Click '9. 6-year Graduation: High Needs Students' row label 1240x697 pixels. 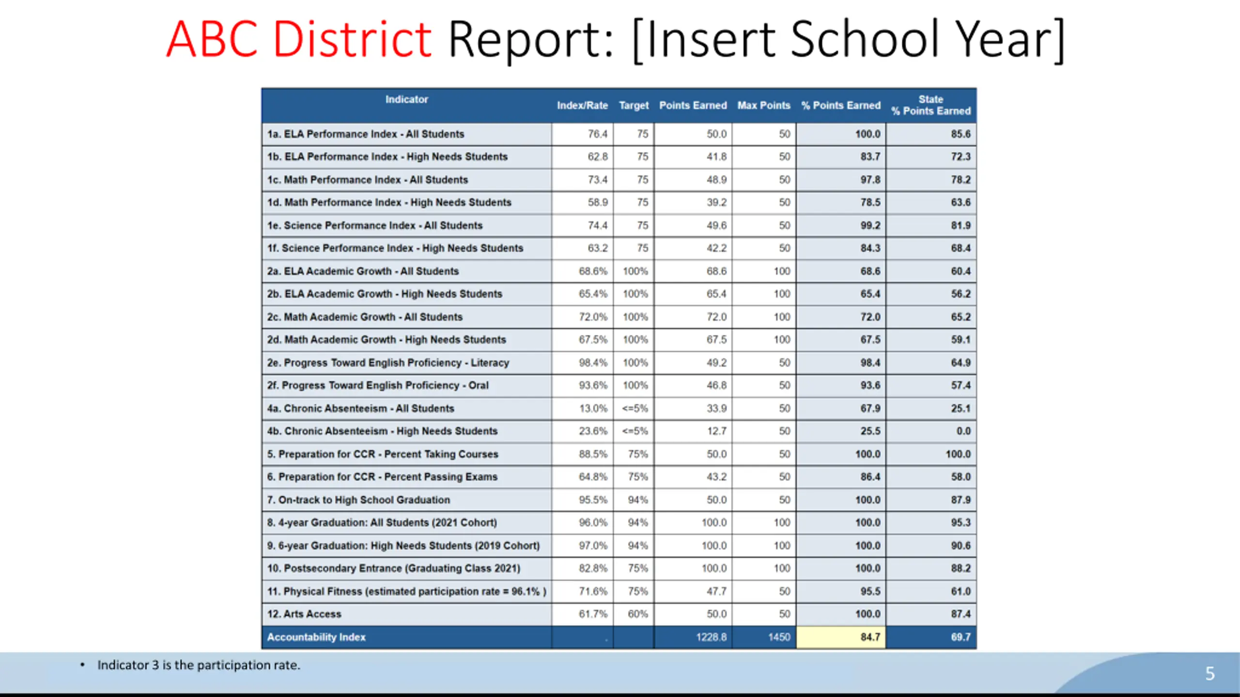tap(403, 545)
